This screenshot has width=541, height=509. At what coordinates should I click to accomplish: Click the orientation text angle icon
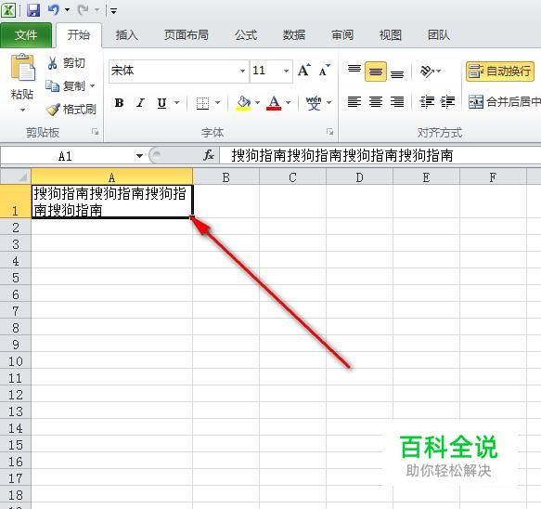pyautogui.click(x=427, y=72)
